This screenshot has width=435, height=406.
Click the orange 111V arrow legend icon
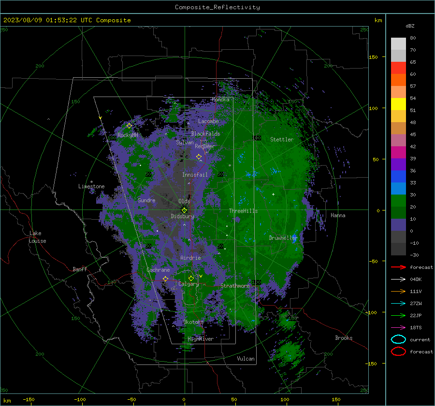point(398,291)
